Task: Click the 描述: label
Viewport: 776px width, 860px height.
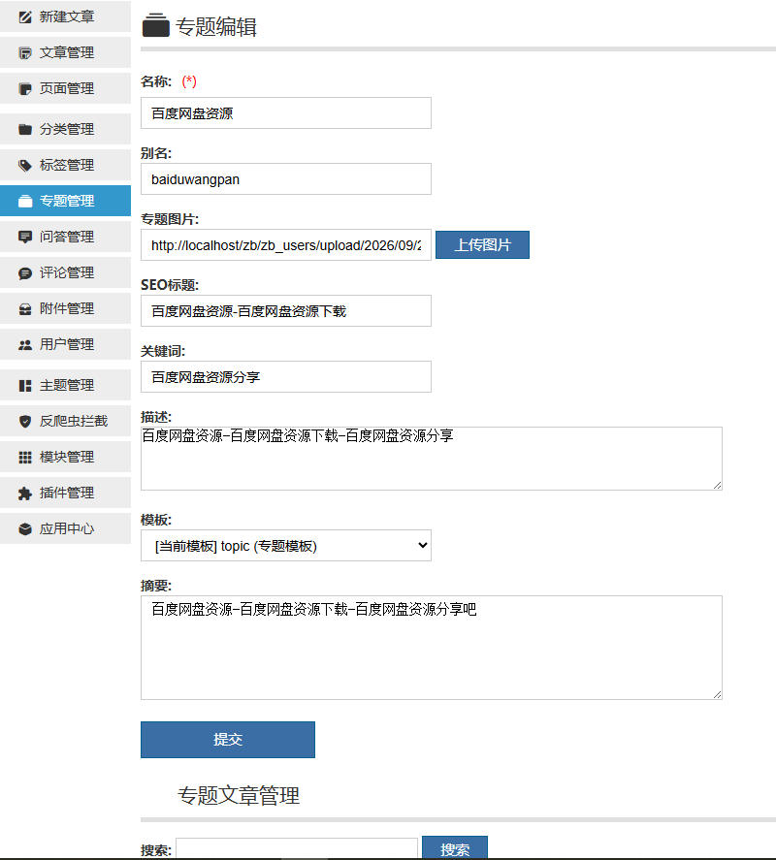Action: click(x=156, y=417)
